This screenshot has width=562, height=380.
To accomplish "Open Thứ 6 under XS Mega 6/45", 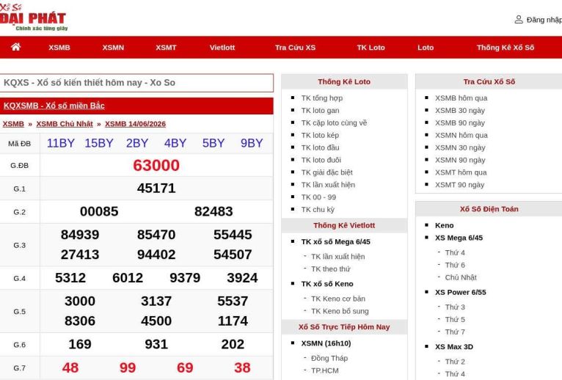I will [455, 265].
